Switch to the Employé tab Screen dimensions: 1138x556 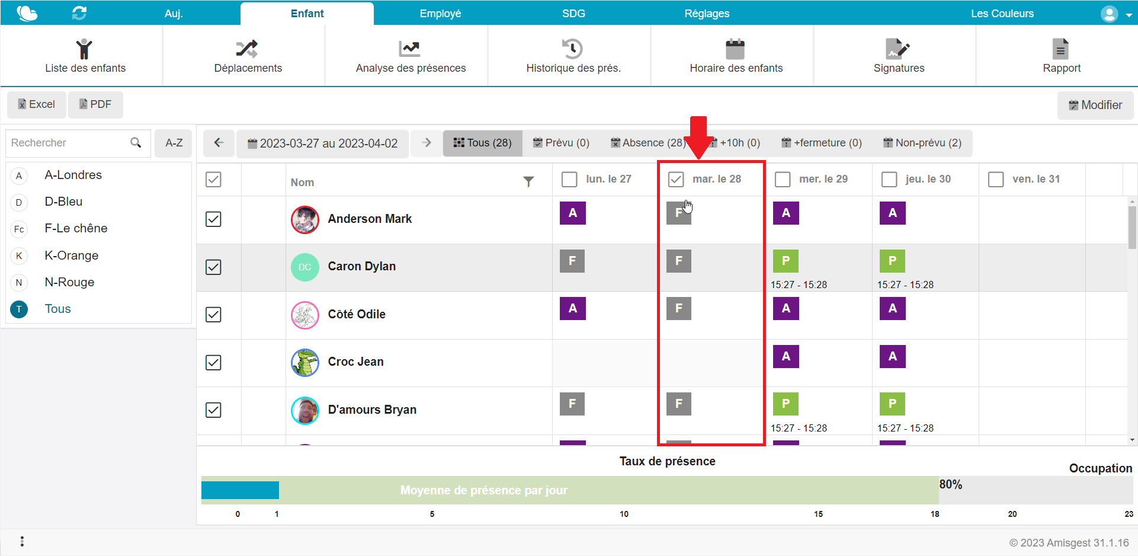[x=440, y=14]
